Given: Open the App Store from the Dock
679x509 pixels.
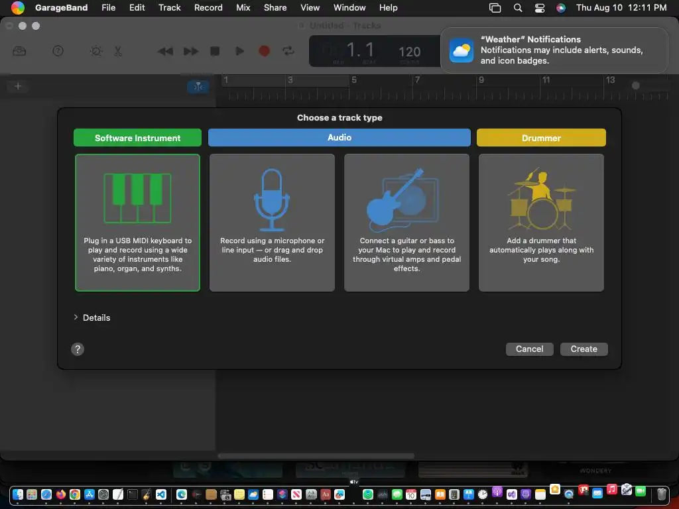Looking at the screenshot, I should coord(90,494).
